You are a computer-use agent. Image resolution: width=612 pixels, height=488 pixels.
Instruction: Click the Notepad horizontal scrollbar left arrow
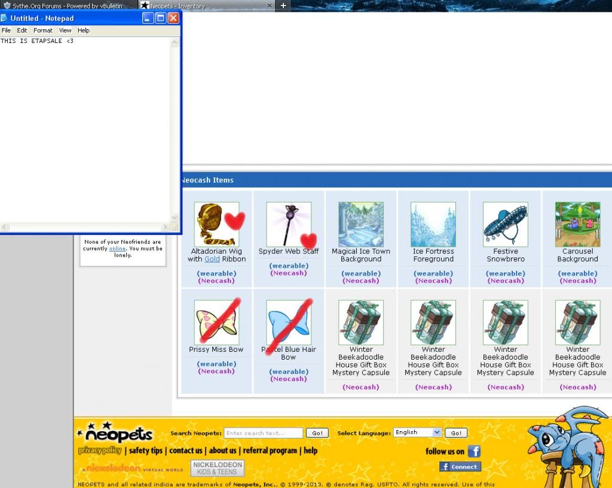pyautogui.click(x=4, y=226)
